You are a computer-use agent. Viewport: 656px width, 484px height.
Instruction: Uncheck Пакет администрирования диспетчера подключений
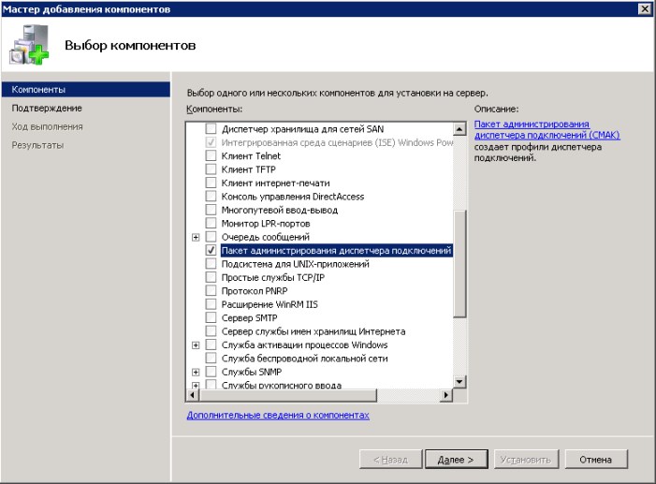click(211, 250)
